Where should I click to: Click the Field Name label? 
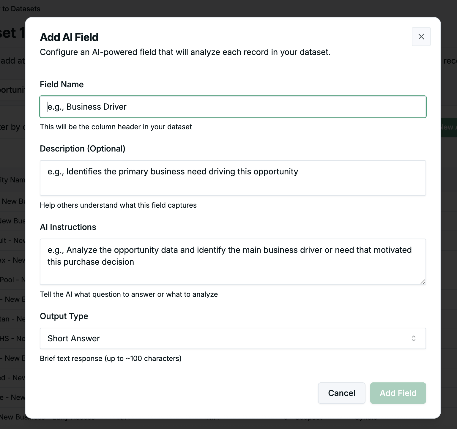tap(62, 84)
